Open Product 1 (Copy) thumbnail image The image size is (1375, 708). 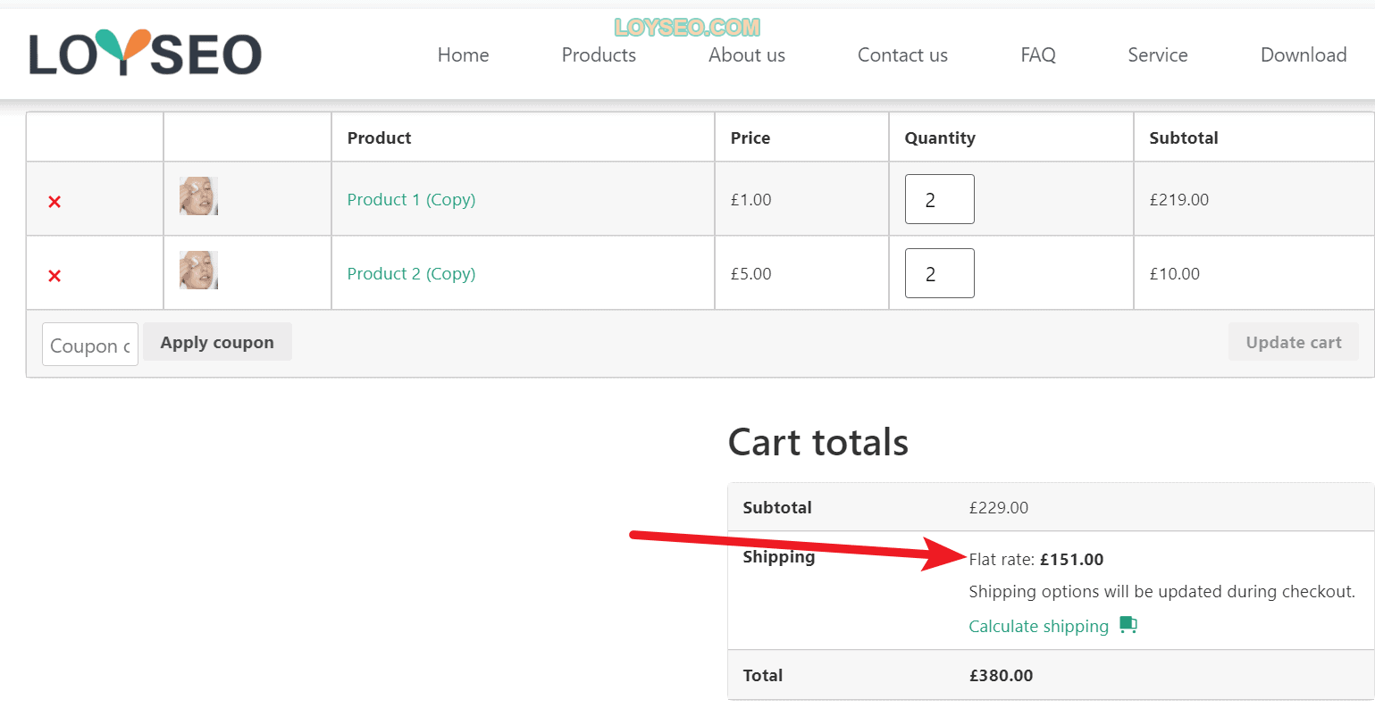coord(198,196)
